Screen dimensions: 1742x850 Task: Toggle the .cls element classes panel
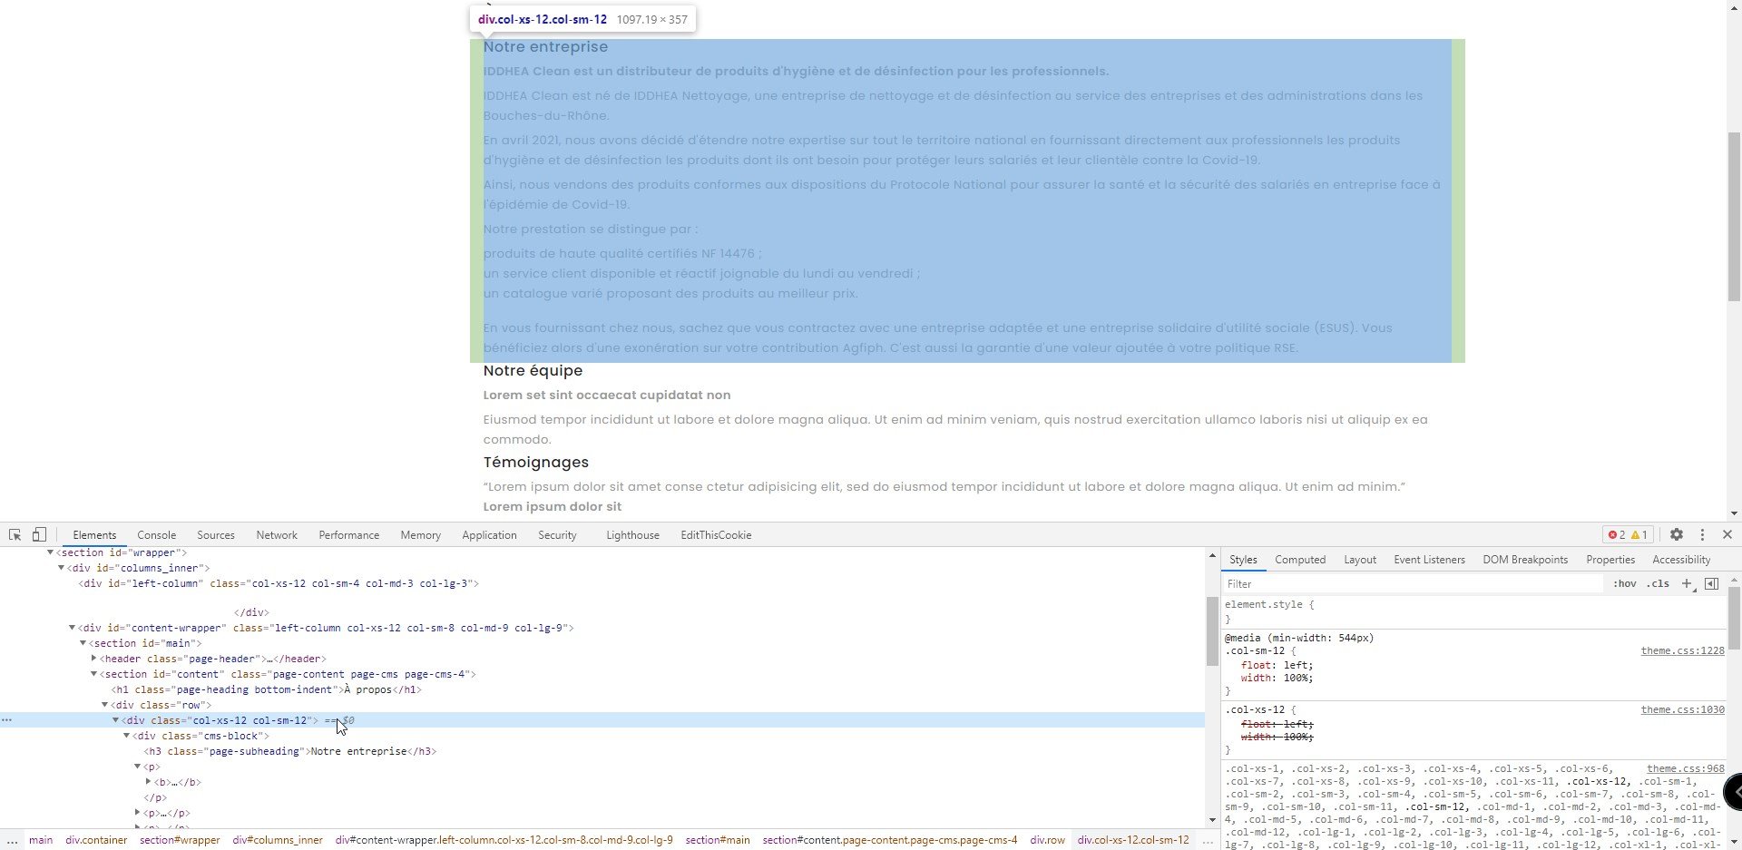1659,584
